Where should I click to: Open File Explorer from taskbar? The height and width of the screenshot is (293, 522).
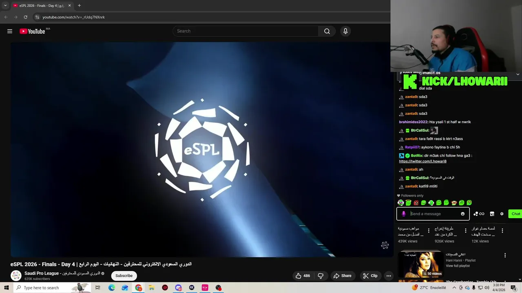tap(151, 288)
